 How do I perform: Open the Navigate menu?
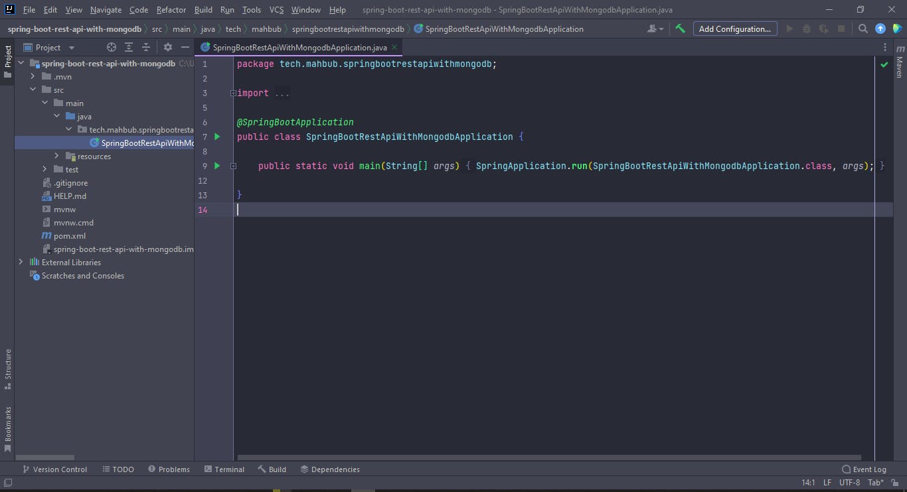point(106,10)
